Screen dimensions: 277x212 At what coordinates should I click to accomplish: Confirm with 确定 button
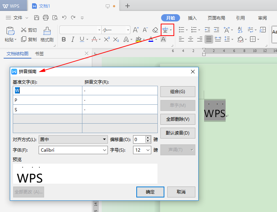(150, 192)
